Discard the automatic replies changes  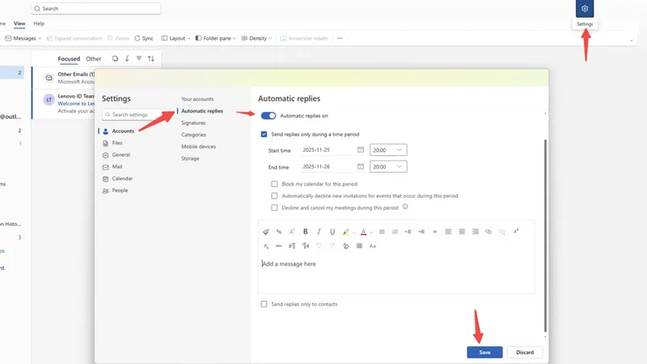point(524,353)
